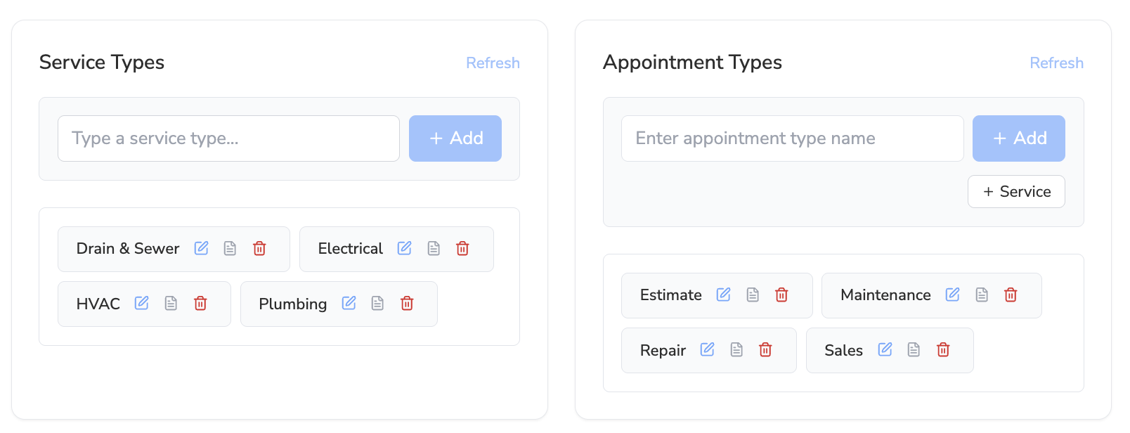
Task: Click document icon next to Electrical
Action: (x=434, y=248)
